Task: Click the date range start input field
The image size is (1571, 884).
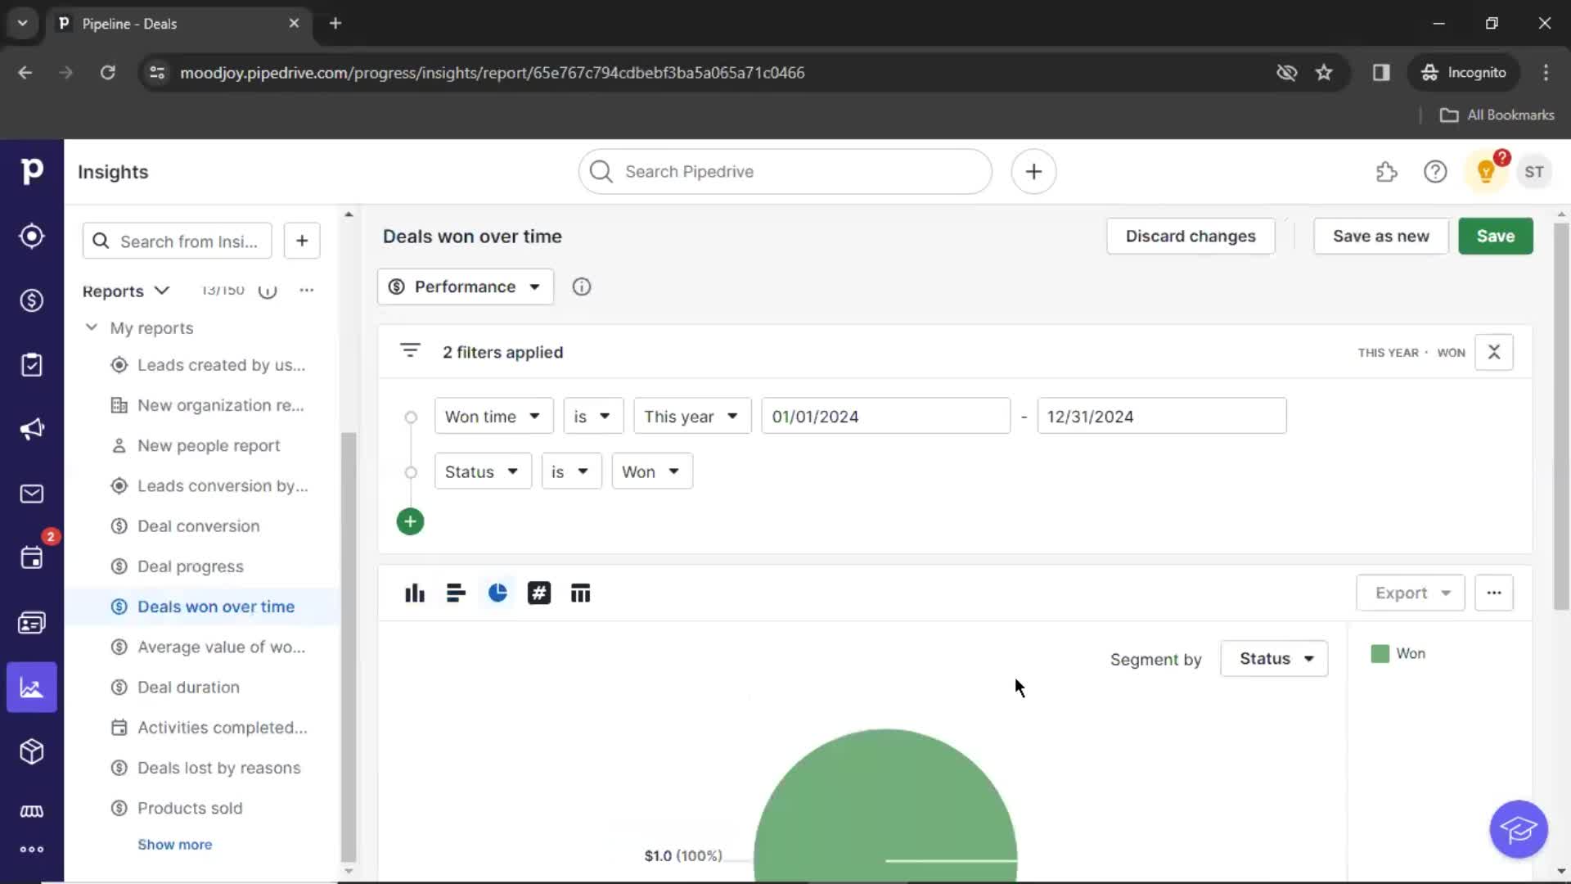Action: [884, 417]
